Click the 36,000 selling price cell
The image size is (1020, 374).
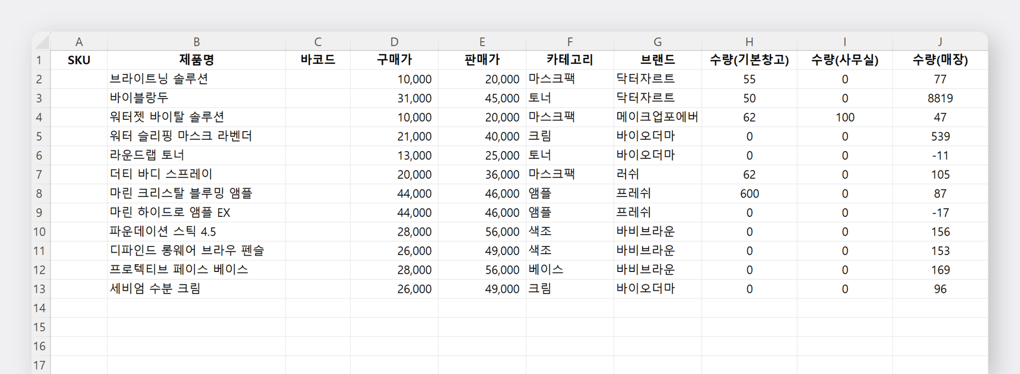click(x=482, y=174)
